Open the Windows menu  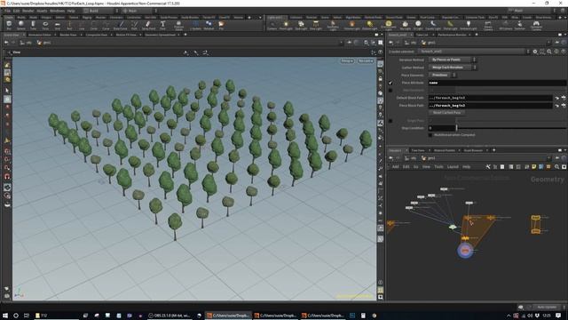coord(57,11)
